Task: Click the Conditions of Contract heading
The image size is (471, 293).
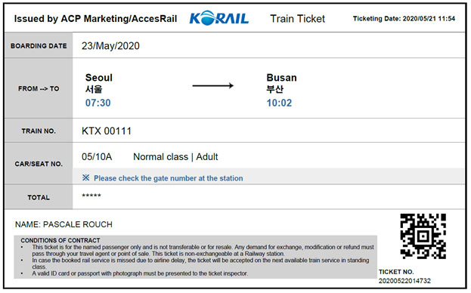Action: point(60,241)
